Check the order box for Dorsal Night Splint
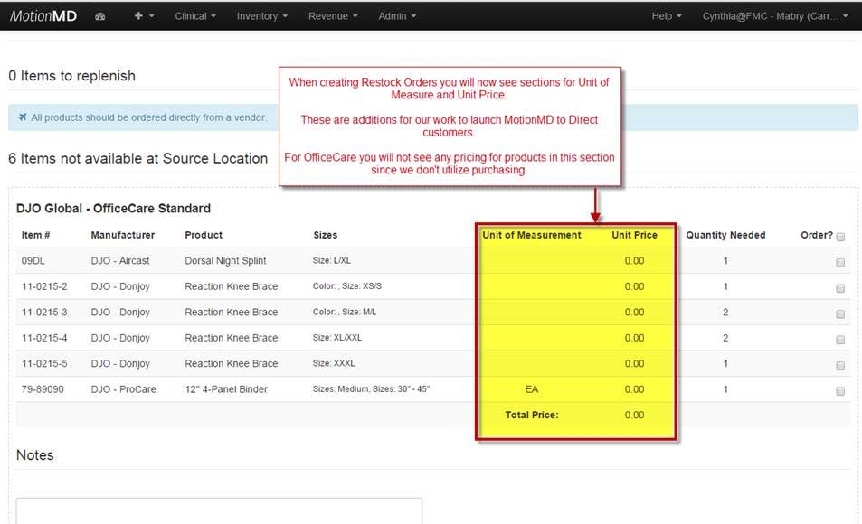The width and height of the screenshot is (862, 524). [x=840, y=262]
